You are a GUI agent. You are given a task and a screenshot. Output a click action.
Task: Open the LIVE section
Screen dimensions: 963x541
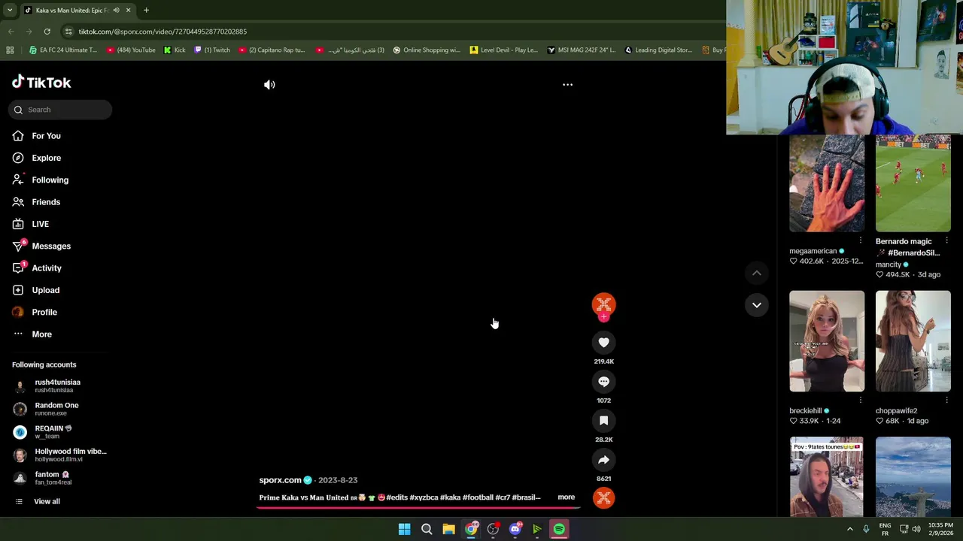(40, 224)
